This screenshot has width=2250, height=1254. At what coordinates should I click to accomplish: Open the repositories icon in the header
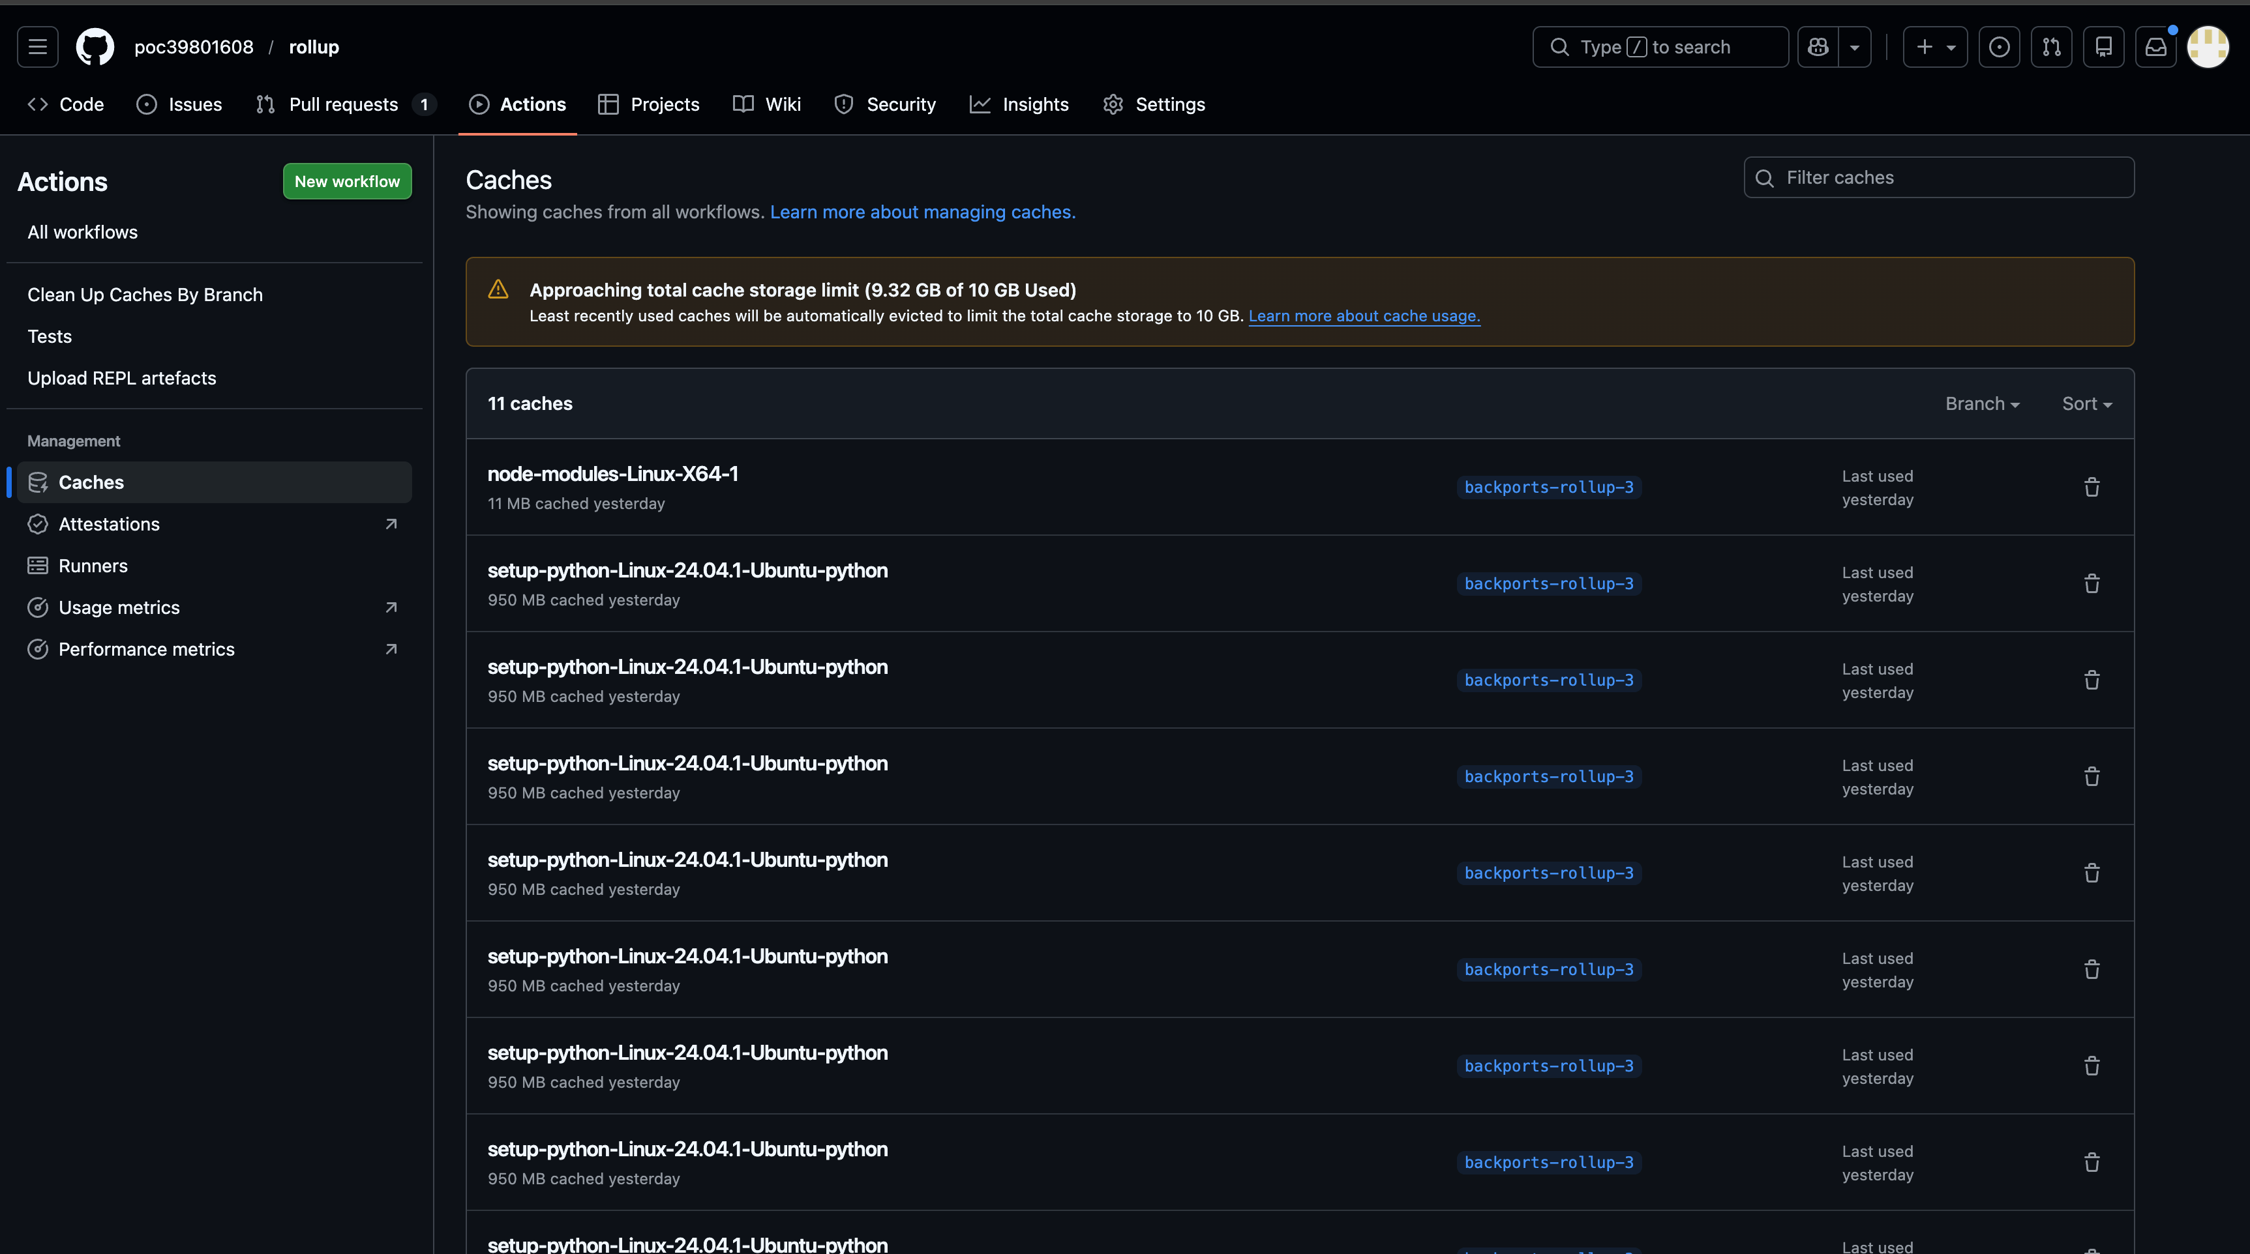click(2103, 47)
